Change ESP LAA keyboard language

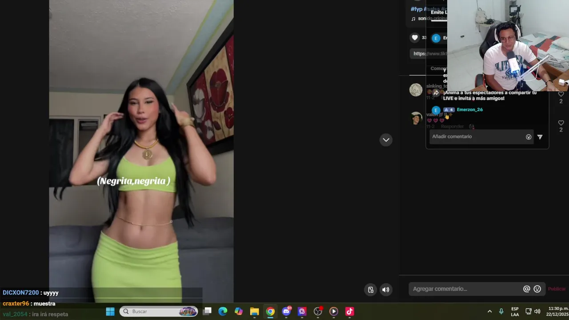[515, 312]
